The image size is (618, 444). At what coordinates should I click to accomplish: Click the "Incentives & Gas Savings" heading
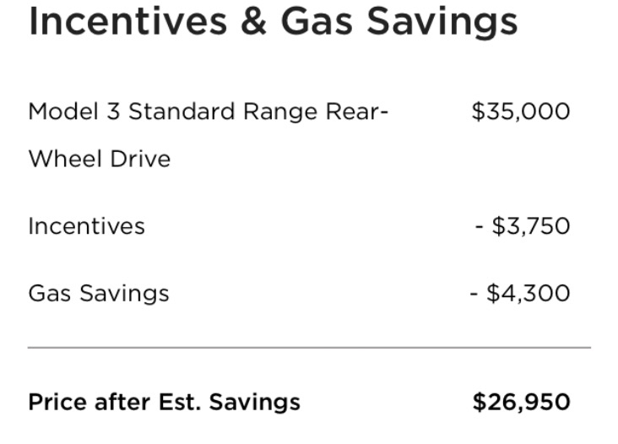273,22
